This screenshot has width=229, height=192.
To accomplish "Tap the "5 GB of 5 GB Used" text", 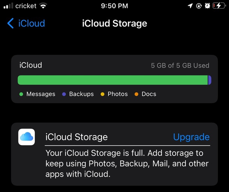I will (180, 66).
